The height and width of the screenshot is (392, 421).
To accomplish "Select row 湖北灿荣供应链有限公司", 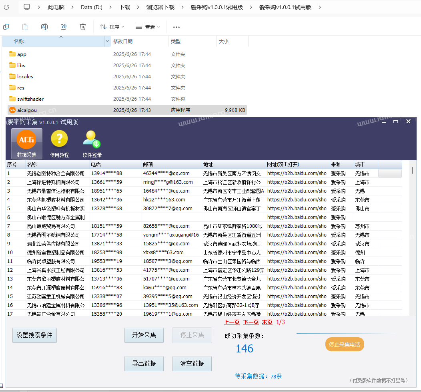I will 204,244.
